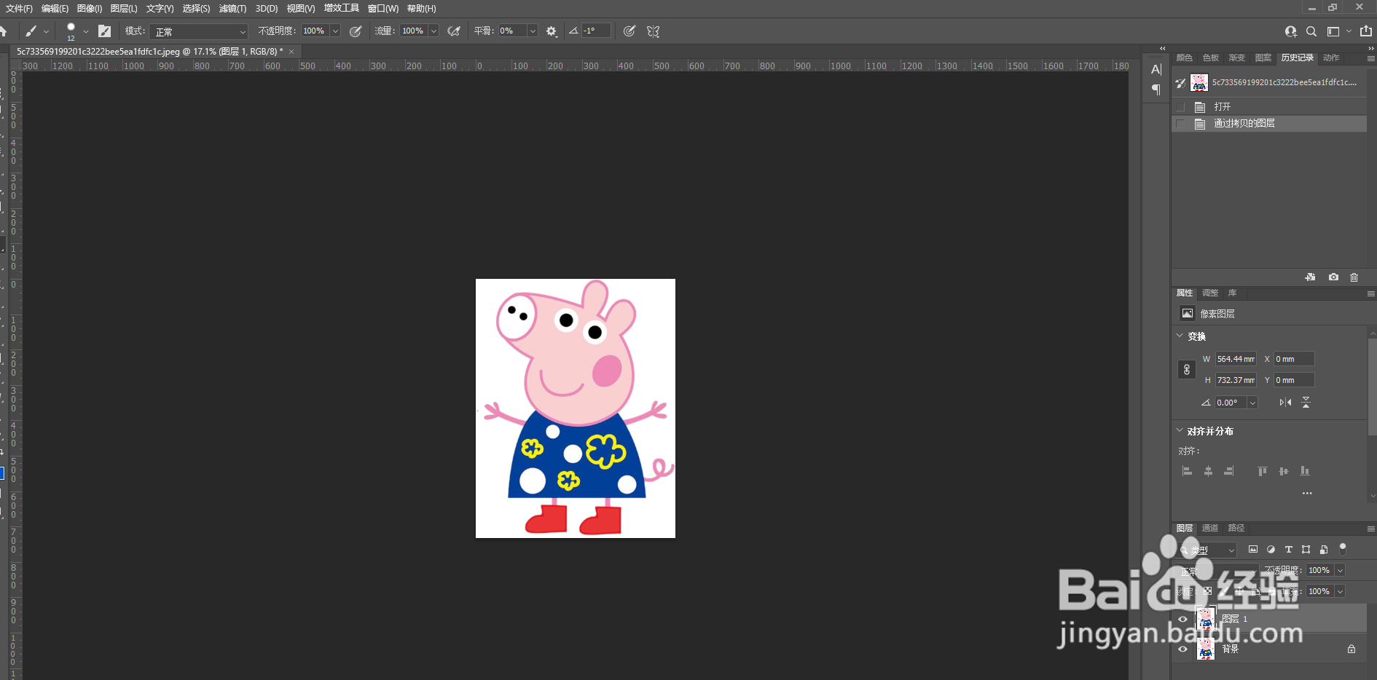
Task: Flip vertical in Properties panel
Action: coord(1306,403)
